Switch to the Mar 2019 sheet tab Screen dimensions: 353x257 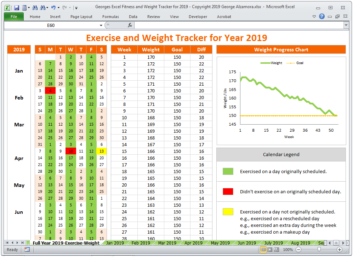pyautogui.click(x=167, y=243)
